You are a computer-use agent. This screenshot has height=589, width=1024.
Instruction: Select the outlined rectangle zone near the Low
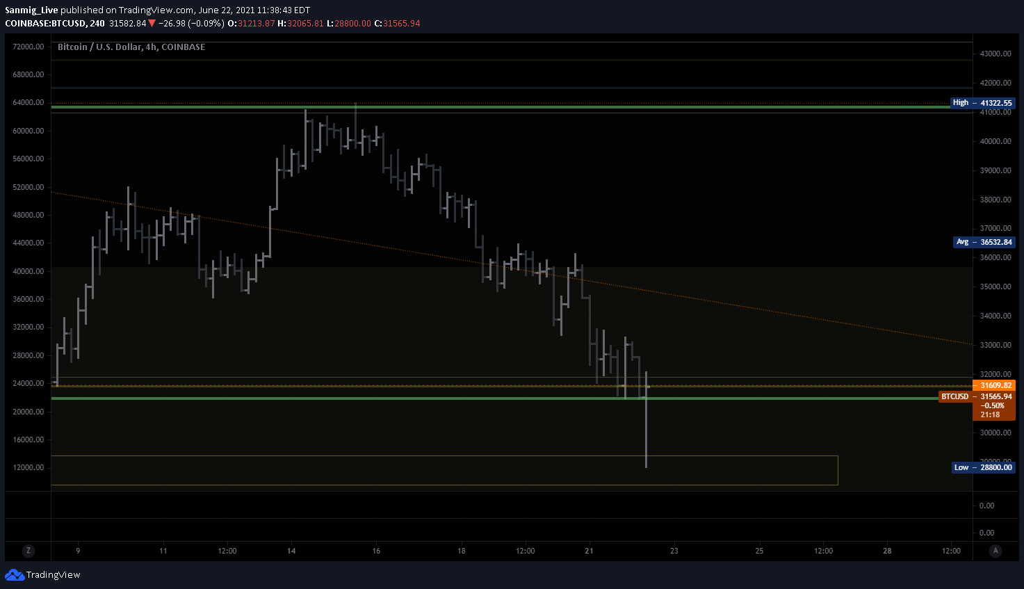(445, 470)
